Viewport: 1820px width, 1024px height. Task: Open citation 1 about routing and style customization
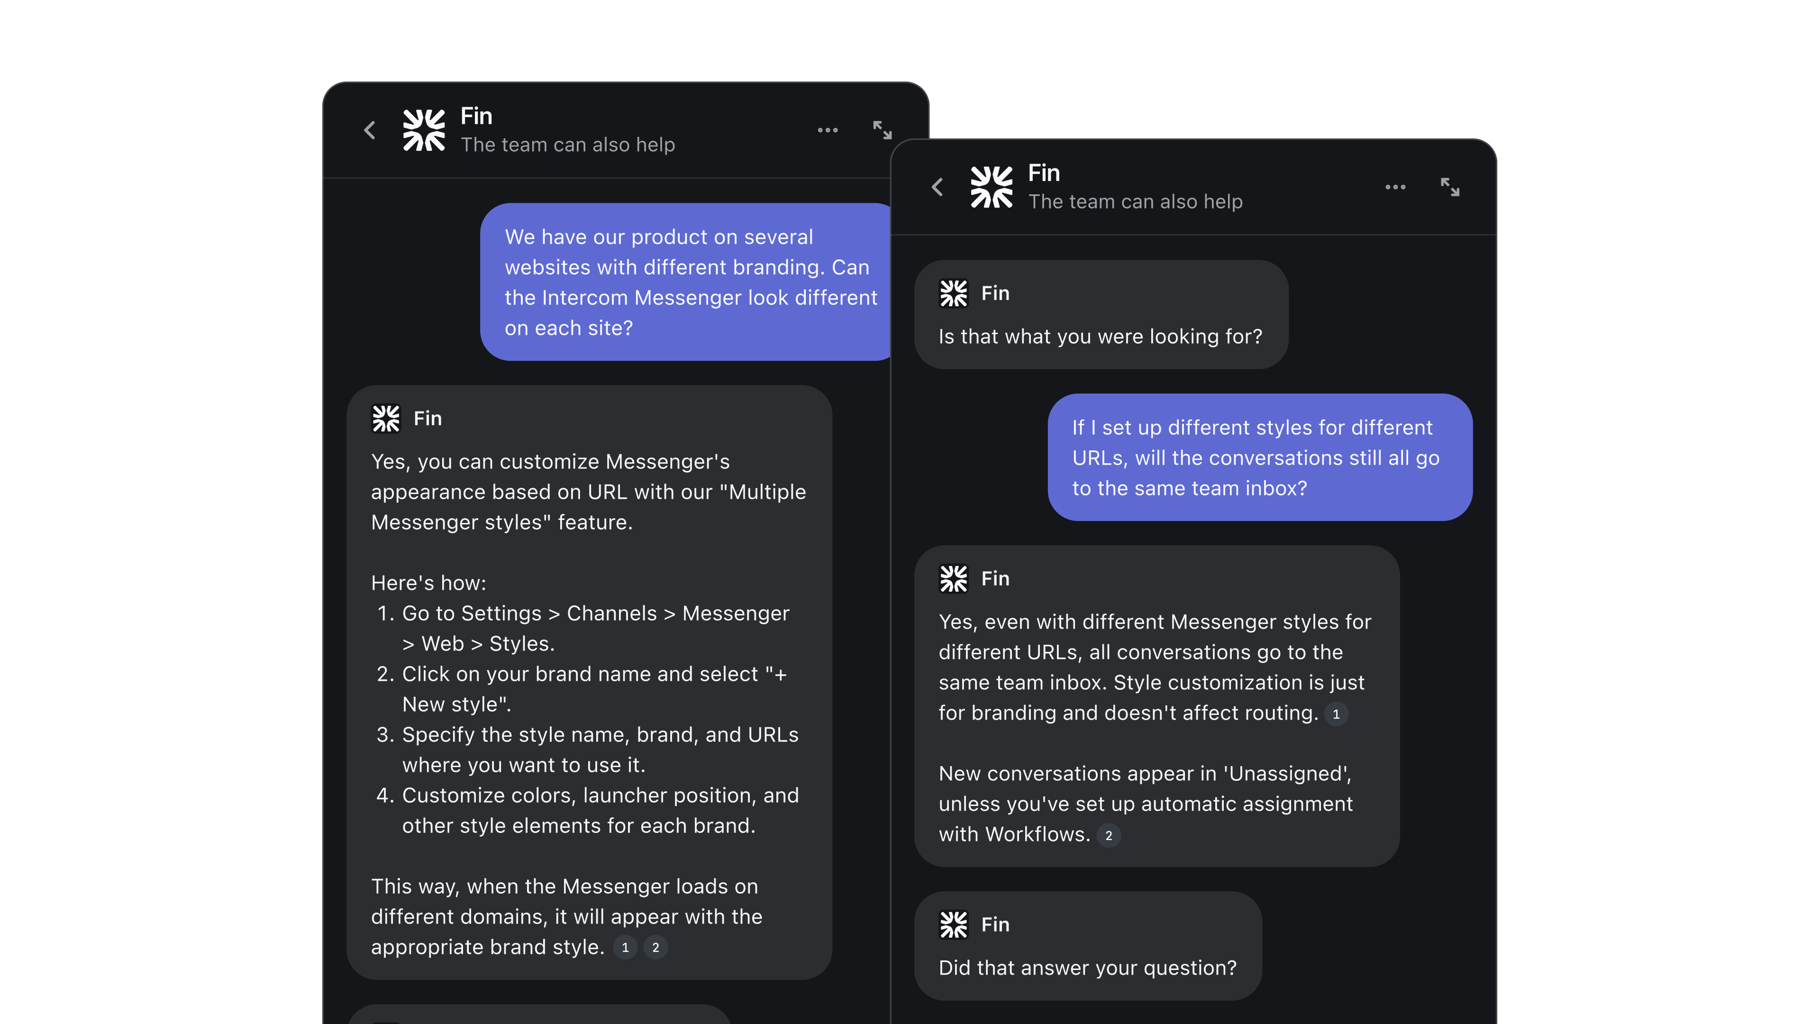pos(1337,714)
